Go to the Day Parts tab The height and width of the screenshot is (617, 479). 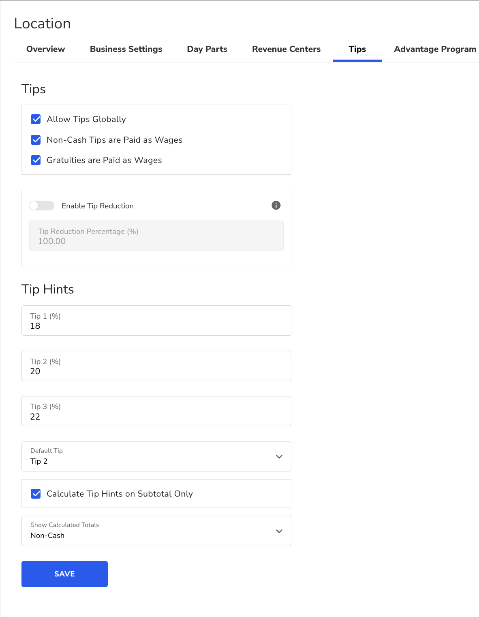(207, 49)
